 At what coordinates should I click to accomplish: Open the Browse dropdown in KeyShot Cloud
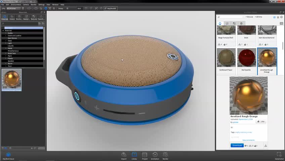coord(249,17)
